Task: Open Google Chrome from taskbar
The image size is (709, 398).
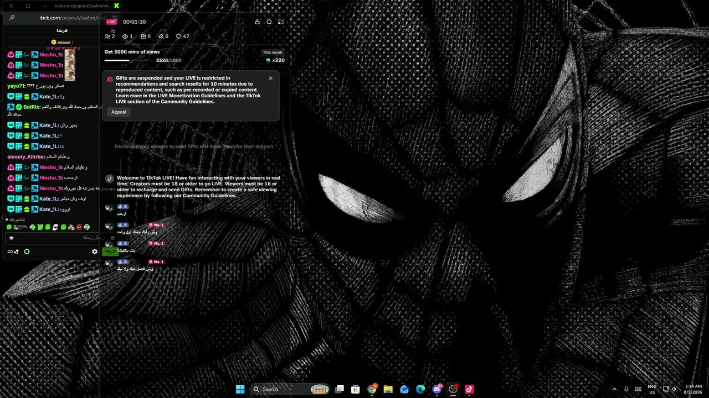Action: (372, 389)
